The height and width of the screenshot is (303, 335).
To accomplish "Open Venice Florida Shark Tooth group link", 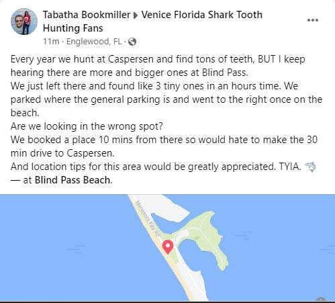I will point(202,15).
